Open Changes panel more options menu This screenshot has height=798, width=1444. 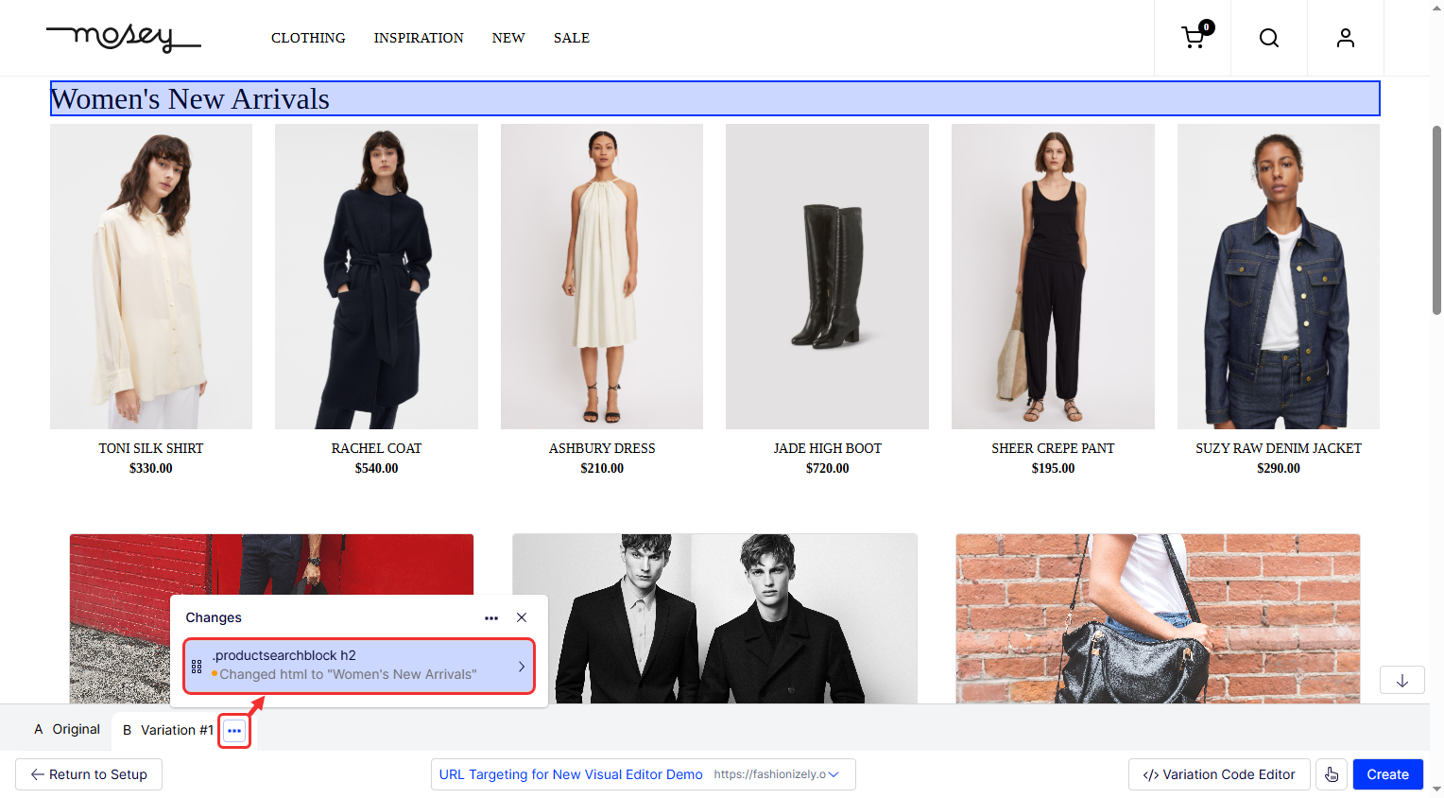pos(491,617)
